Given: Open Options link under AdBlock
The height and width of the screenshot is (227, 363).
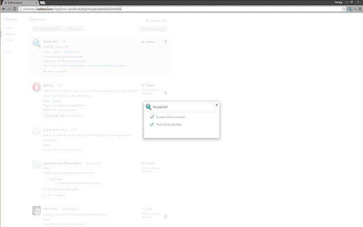Looking at the screenshot, I should tap(57, 101).
